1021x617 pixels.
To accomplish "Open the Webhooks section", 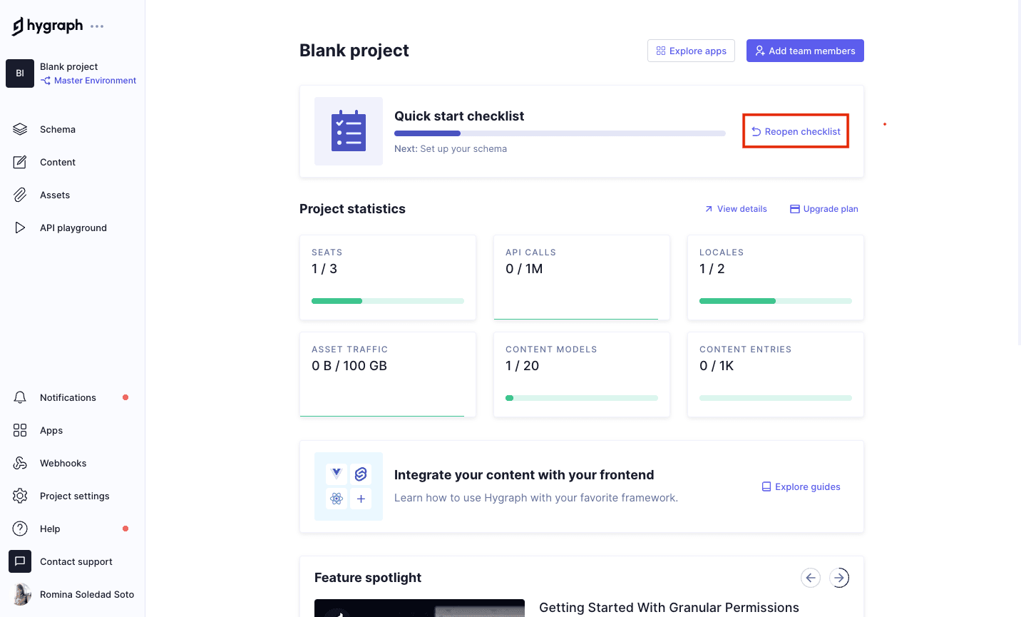I will point(63,463).
